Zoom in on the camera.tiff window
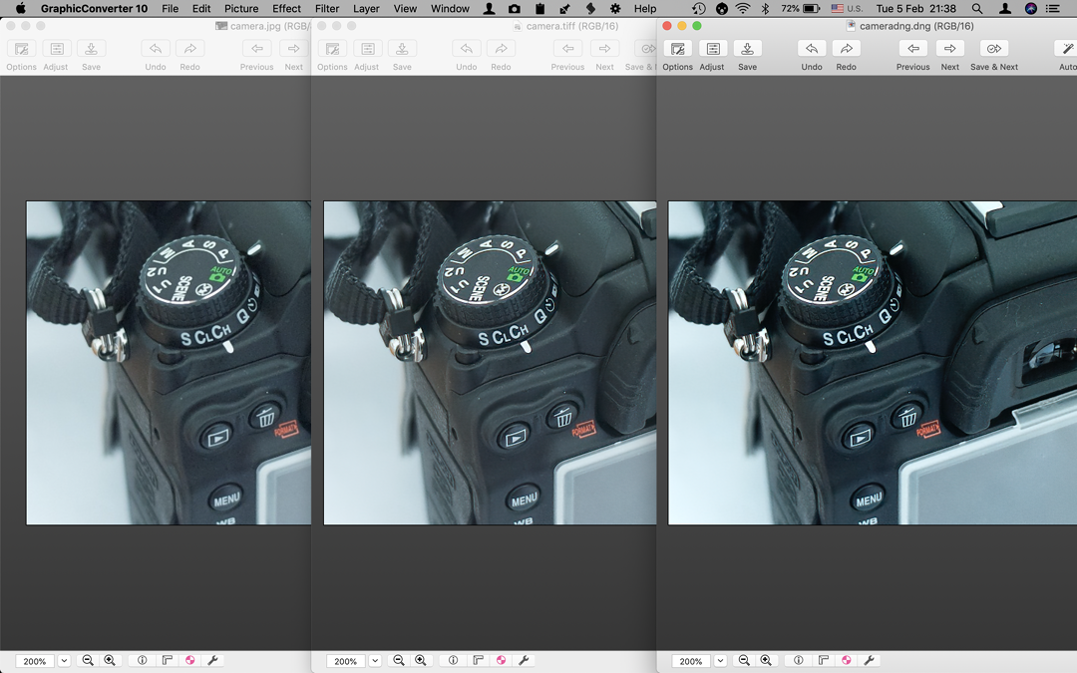Viewport: 1077px width, 673px height. (421, 660)
